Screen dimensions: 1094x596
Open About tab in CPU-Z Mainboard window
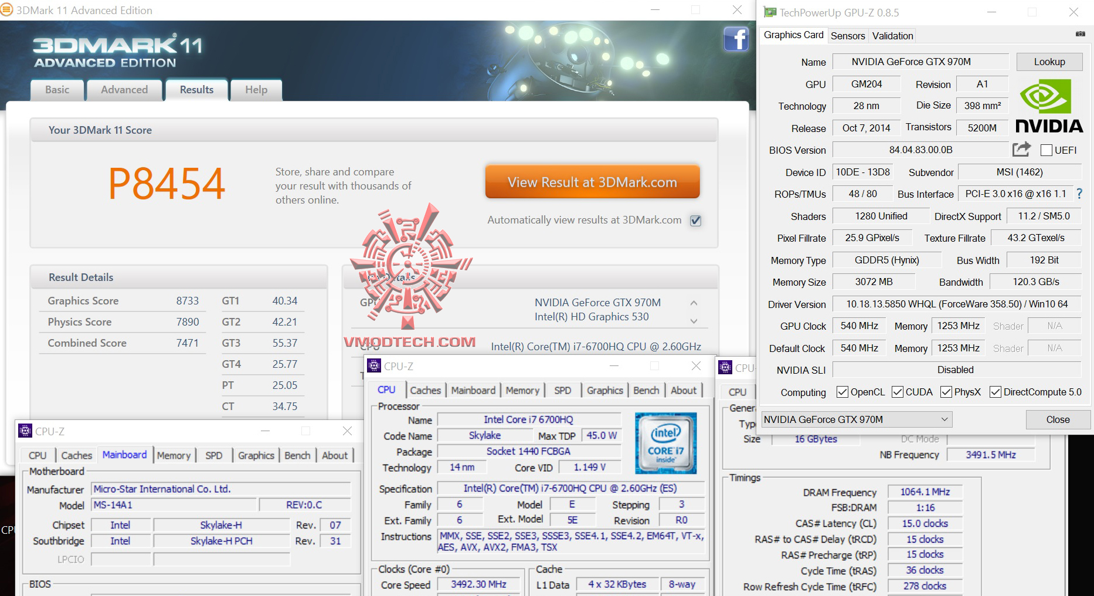[335, 455]
